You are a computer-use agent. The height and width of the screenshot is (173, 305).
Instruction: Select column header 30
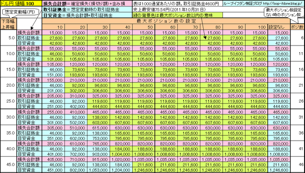[x=99, y=27]
